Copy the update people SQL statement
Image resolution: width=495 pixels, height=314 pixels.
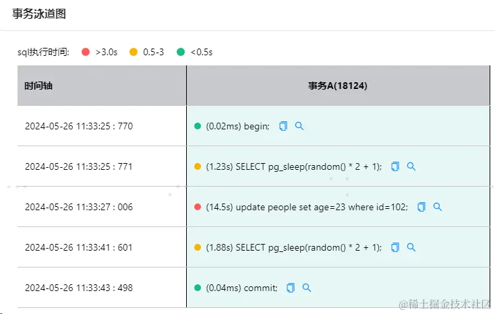pos(421,207)
